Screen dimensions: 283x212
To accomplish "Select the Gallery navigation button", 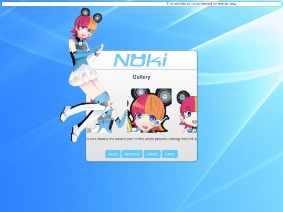I will pyautogui.click(x=152, y=154).
